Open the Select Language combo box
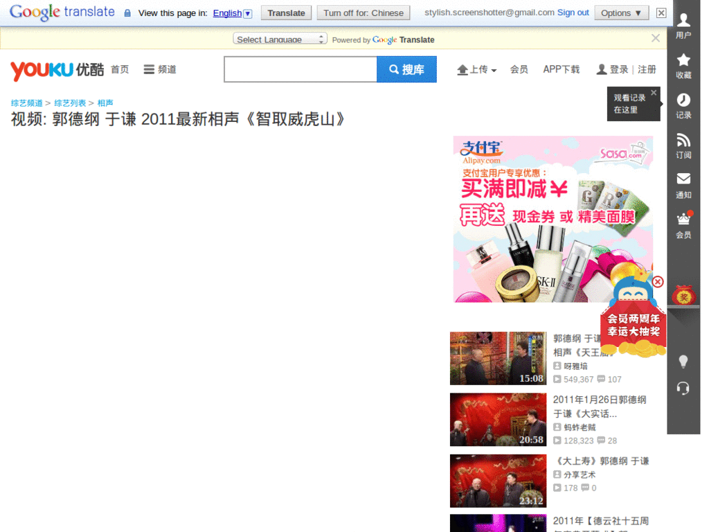Image resolution: width=709 pixels, height=532 pixels. point(280,39)
